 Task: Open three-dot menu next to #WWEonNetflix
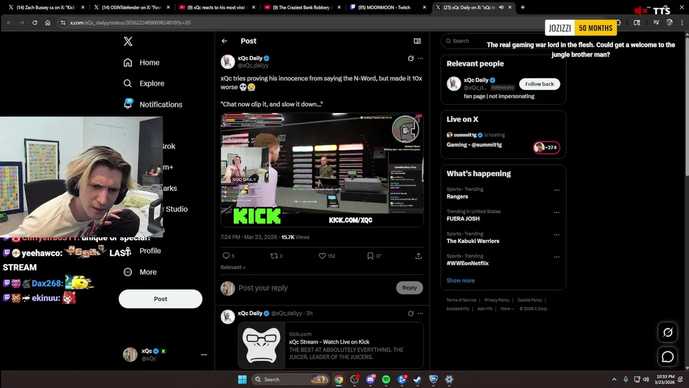(557, 257)
